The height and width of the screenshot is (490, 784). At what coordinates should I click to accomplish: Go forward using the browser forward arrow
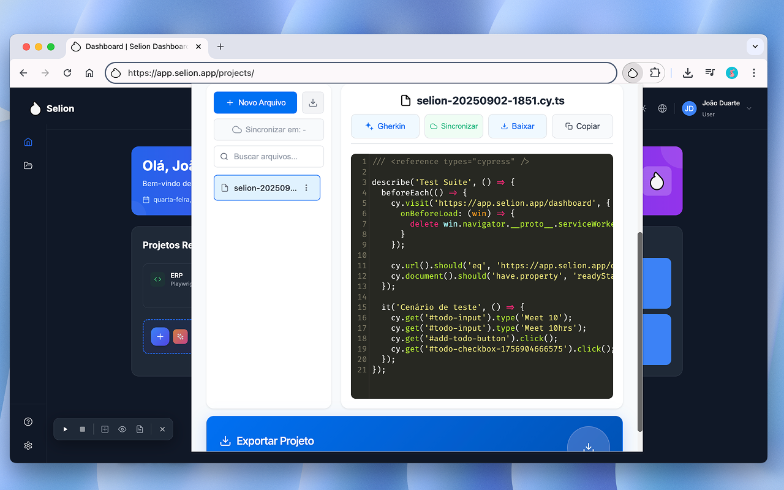coord(45,73)
